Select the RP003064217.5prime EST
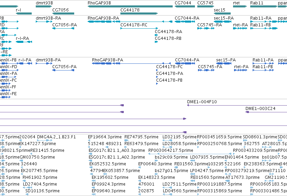The height and width of the screenshot is (196, 287). pos(190,154)
